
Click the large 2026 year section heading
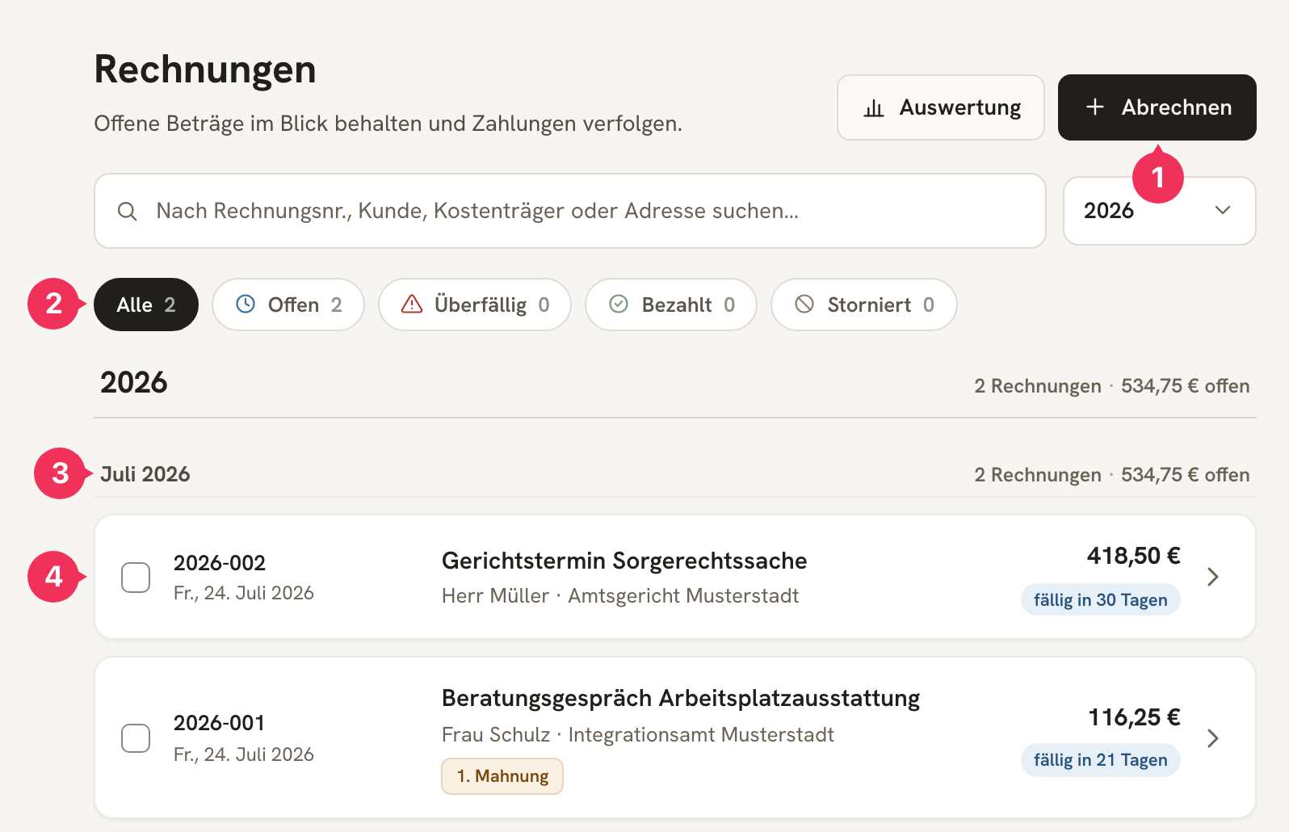tap(134, 382)
